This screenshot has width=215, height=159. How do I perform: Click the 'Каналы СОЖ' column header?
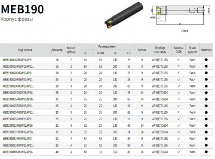tap(178, 50)
